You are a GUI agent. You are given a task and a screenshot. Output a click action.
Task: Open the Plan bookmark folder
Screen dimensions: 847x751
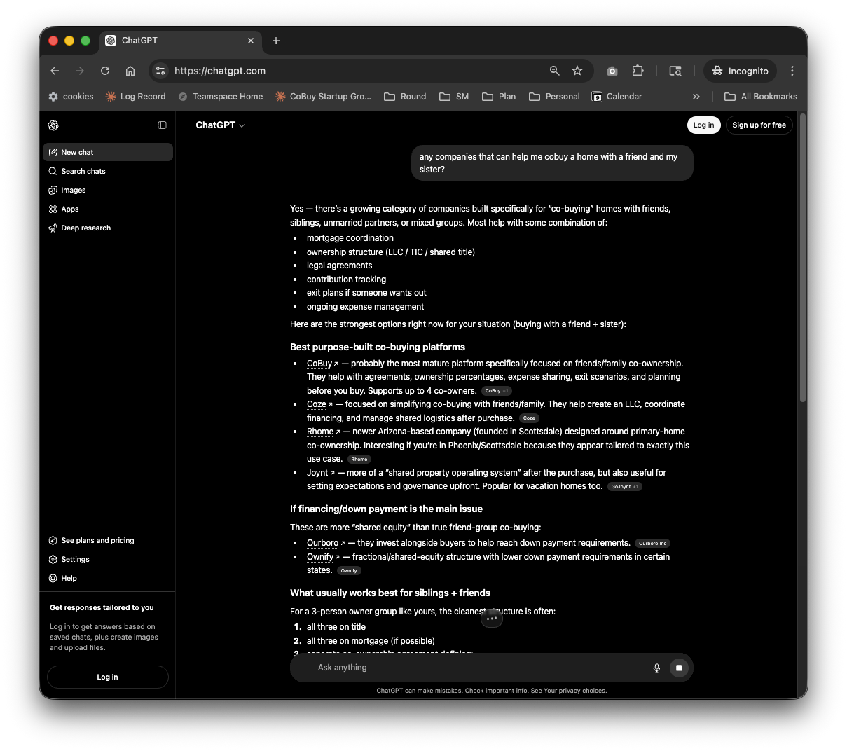click(499, 97)
